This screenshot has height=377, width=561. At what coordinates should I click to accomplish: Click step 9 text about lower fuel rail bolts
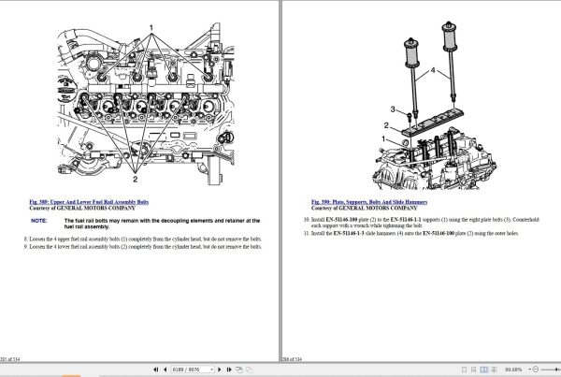(143, 247)
